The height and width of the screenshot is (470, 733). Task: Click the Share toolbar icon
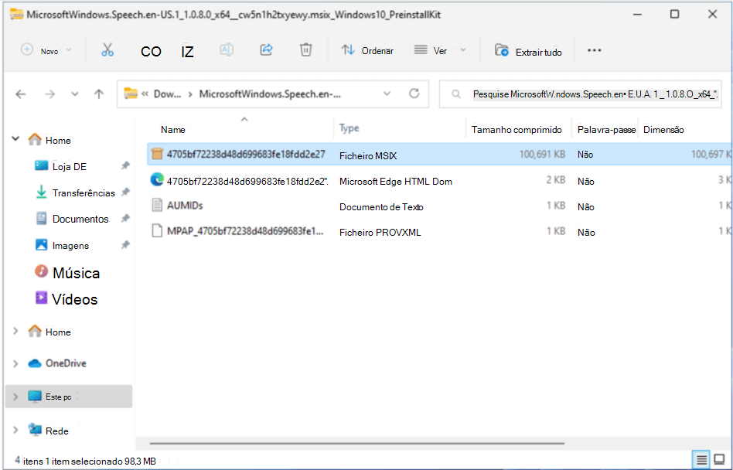pyautogui.click(x=267, y=49)
